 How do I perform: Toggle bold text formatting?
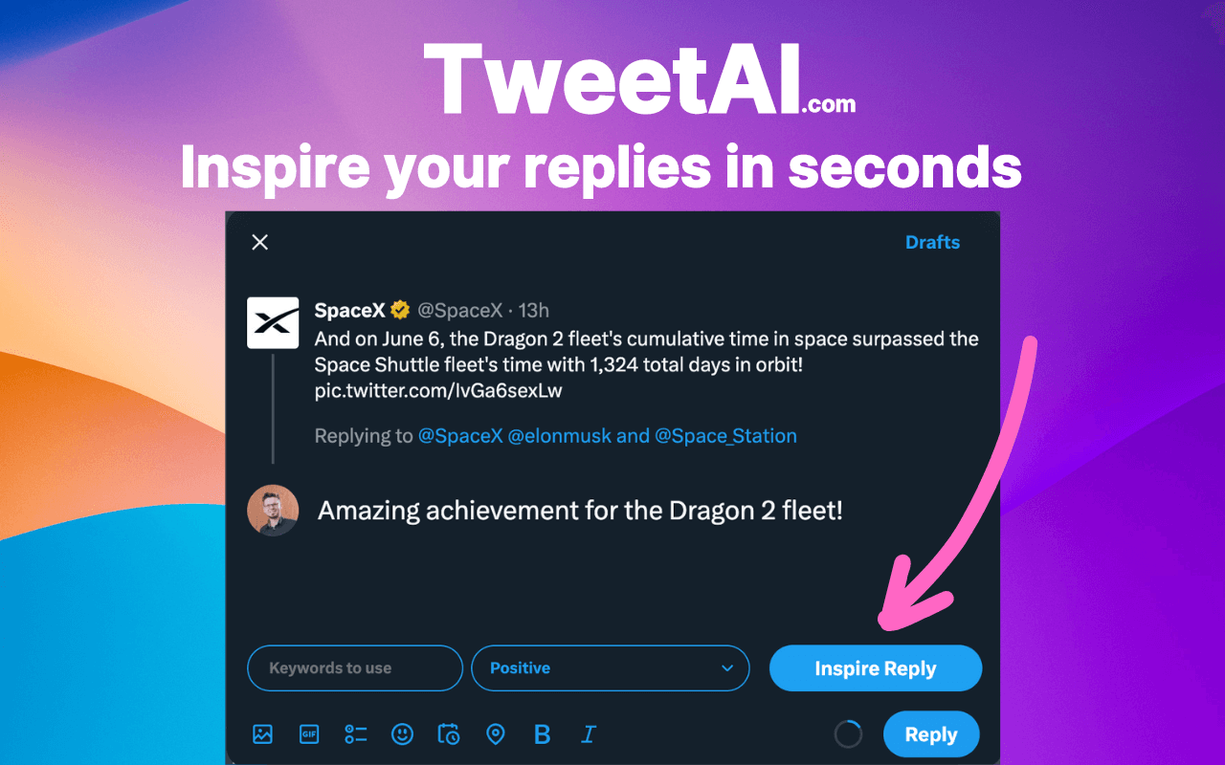[542, 733]
